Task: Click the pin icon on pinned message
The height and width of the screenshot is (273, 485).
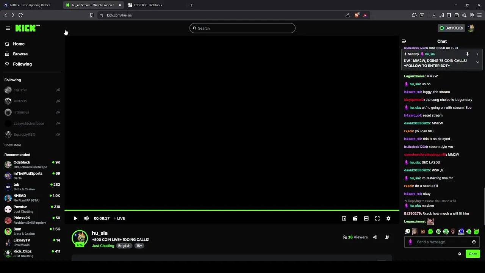Action: click(x=468, y=54)
